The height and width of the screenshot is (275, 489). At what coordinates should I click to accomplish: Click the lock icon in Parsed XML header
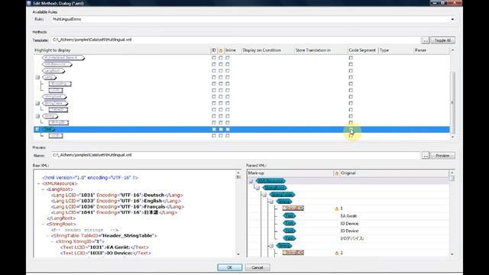pos(336,173)
